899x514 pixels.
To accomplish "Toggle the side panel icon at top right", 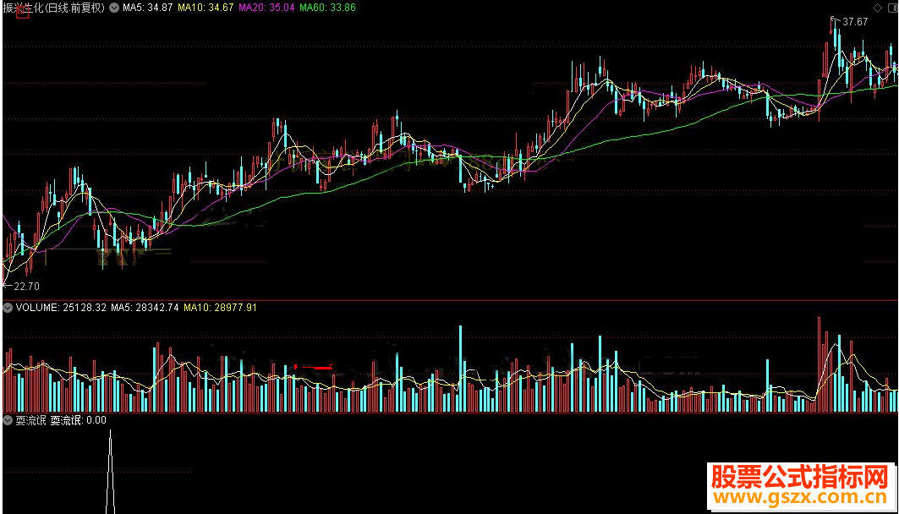I will pyautogui.click(x=893, y=8).
